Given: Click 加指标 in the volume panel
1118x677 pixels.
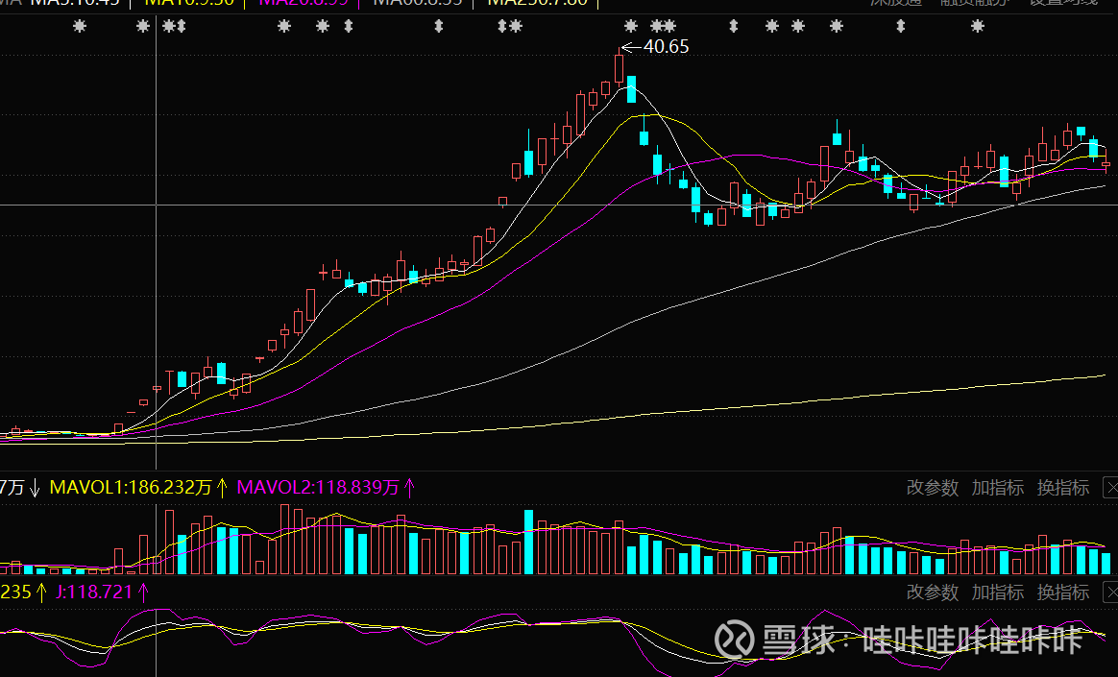Looking at the screenshot, I should (x=997, y=488).
